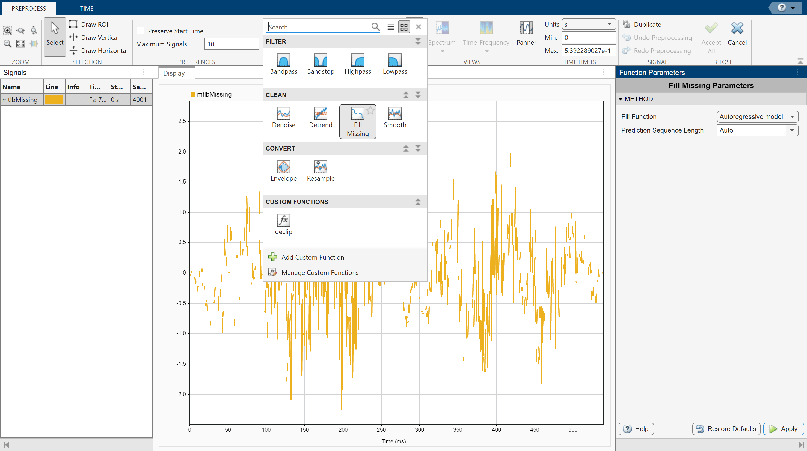Select the Bandpass filter icon
The height and width of the screenshot is (451, 807).
click(x=284, y=60)
